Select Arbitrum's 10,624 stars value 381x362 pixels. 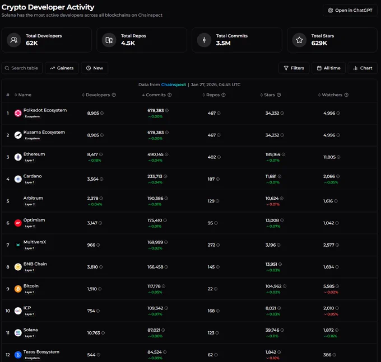pyautogui.click(x=272, y=198)
